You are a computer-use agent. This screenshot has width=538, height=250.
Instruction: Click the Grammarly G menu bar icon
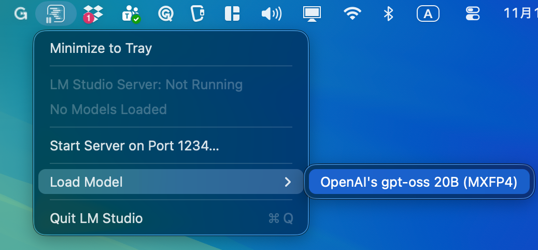21,13
